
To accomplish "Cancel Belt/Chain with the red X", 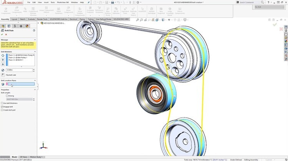I will click(x=6, y=34).
